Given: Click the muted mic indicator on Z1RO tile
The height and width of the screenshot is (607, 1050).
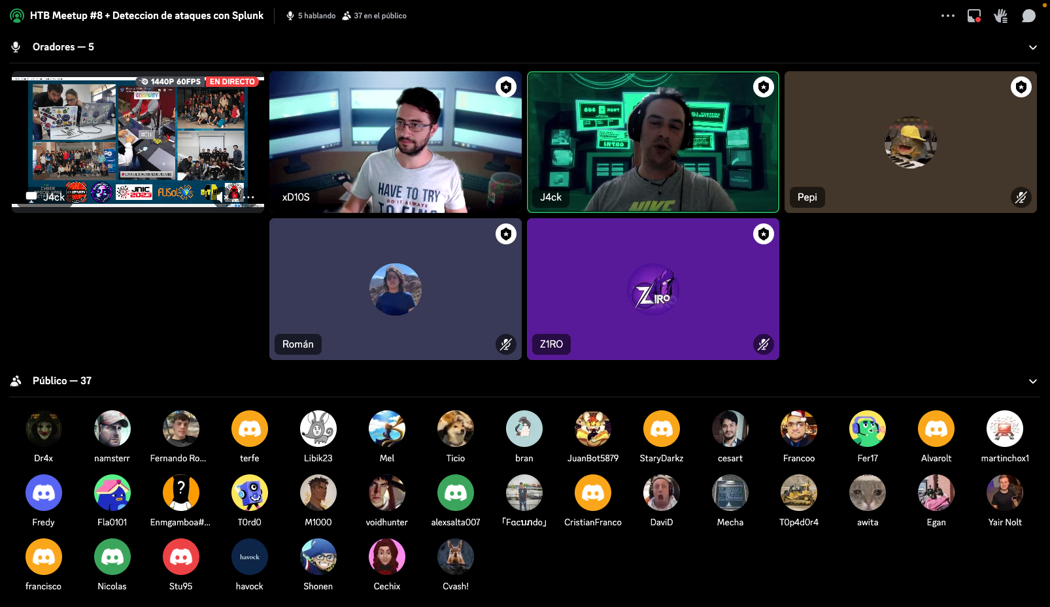Looking at the screenshot, I should pos(763,344).
